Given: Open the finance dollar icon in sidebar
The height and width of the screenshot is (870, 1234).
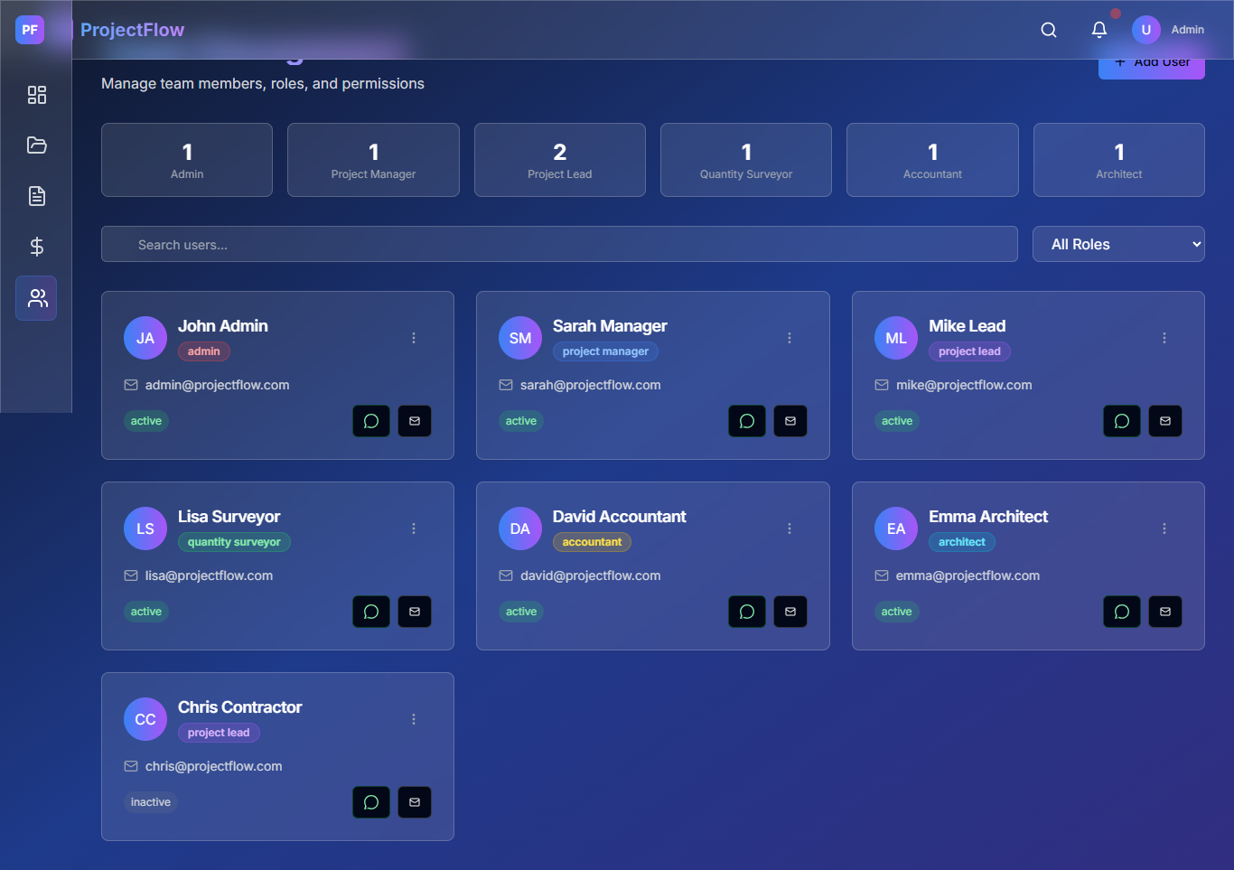Looking at the screenshot, I should (36, 247).
